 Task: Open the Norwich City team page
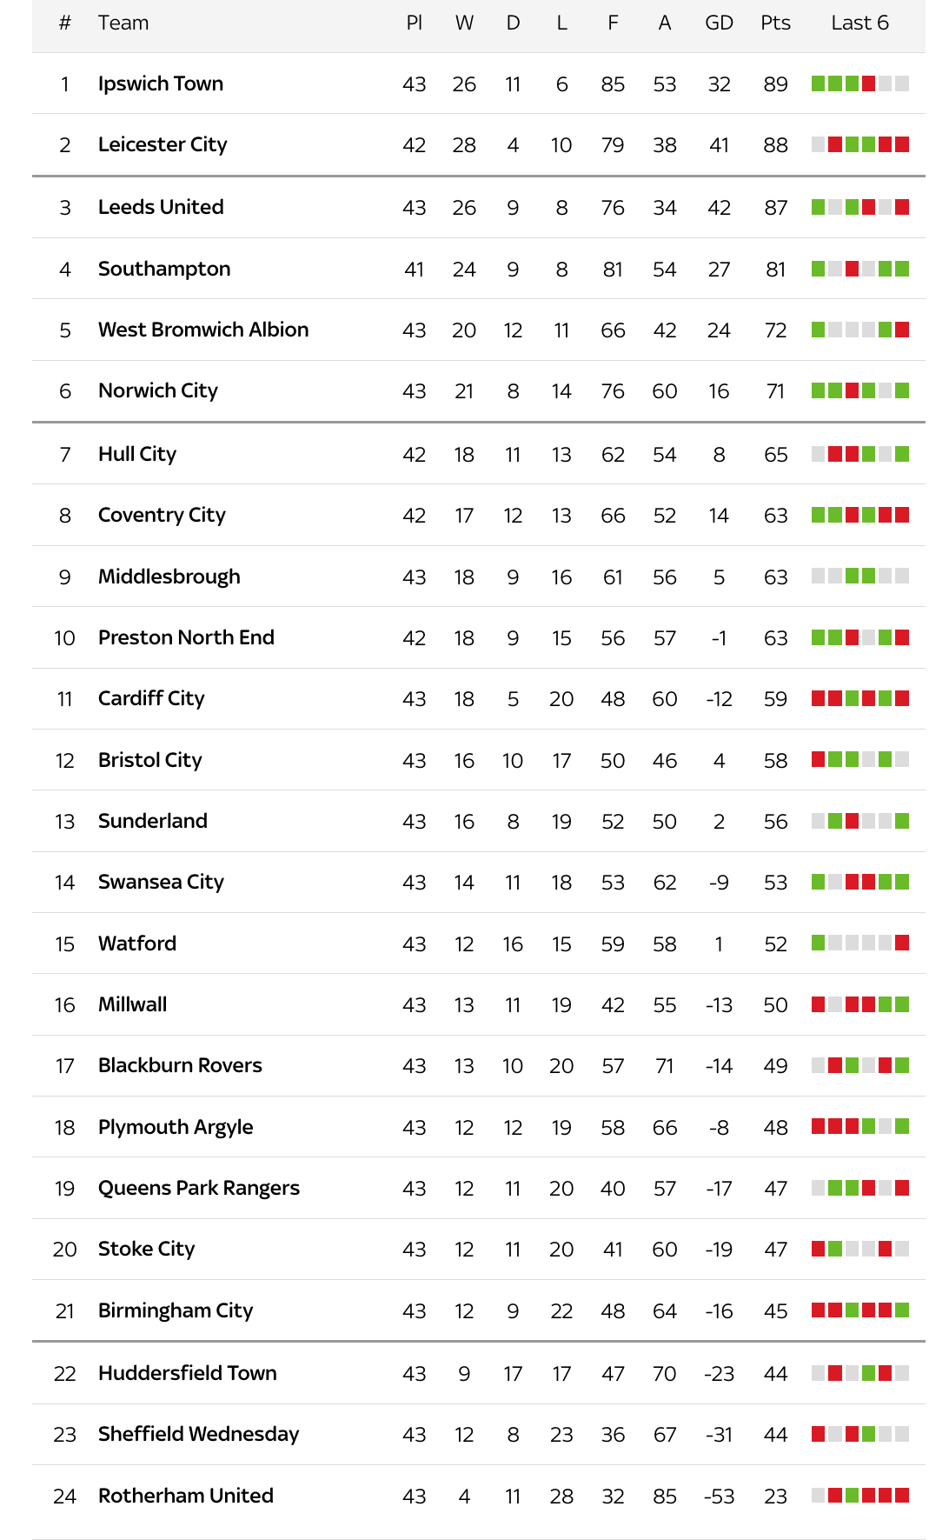[x=158, y=390]
